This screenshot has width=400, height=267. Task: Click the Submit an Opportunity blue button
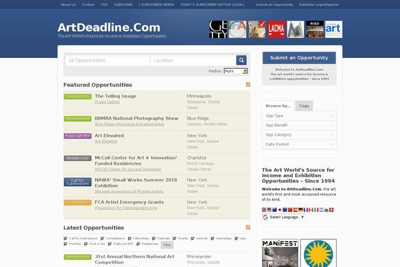299,58
